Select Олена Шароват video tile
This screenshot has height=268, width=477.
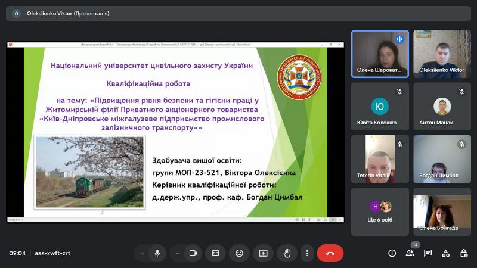click(x=380, y=54)
